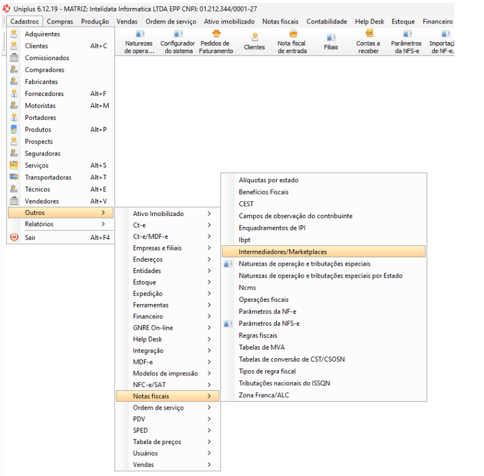The width and height of the screenshot is (484, 476).
Task: Select Tabelas de MVA entry
Action: coord(262,347)
